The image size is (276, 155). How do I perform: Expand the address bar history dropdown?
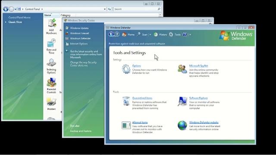105,9
